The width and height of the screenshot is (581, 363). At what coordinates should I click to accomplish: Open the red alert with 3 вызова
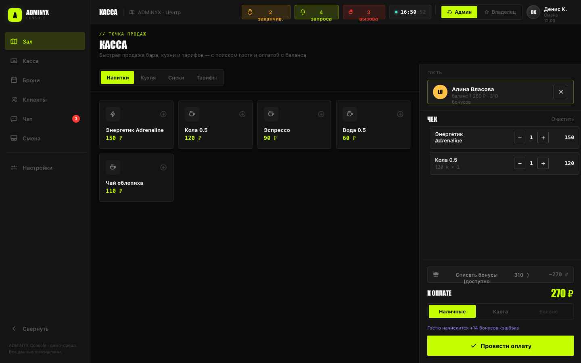point(364,12)
